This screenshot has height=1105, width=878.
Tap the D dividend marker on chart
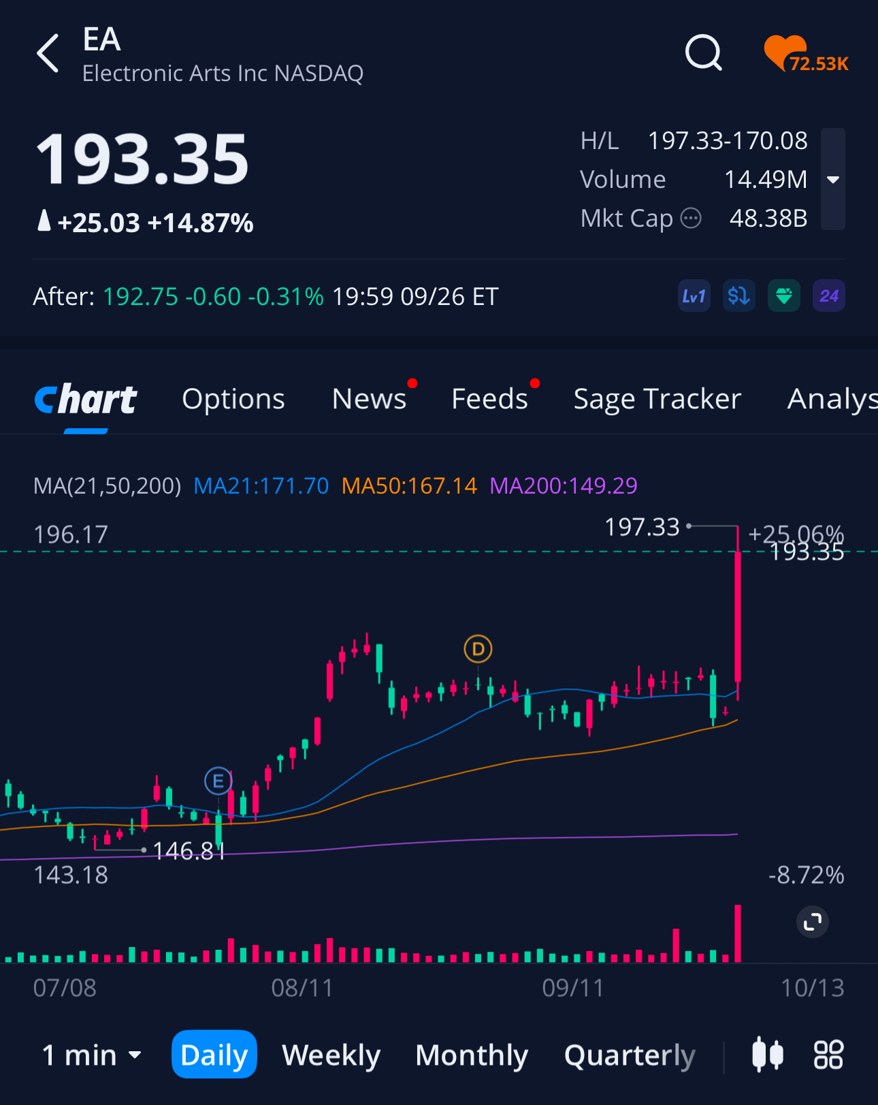coord(478,649)
